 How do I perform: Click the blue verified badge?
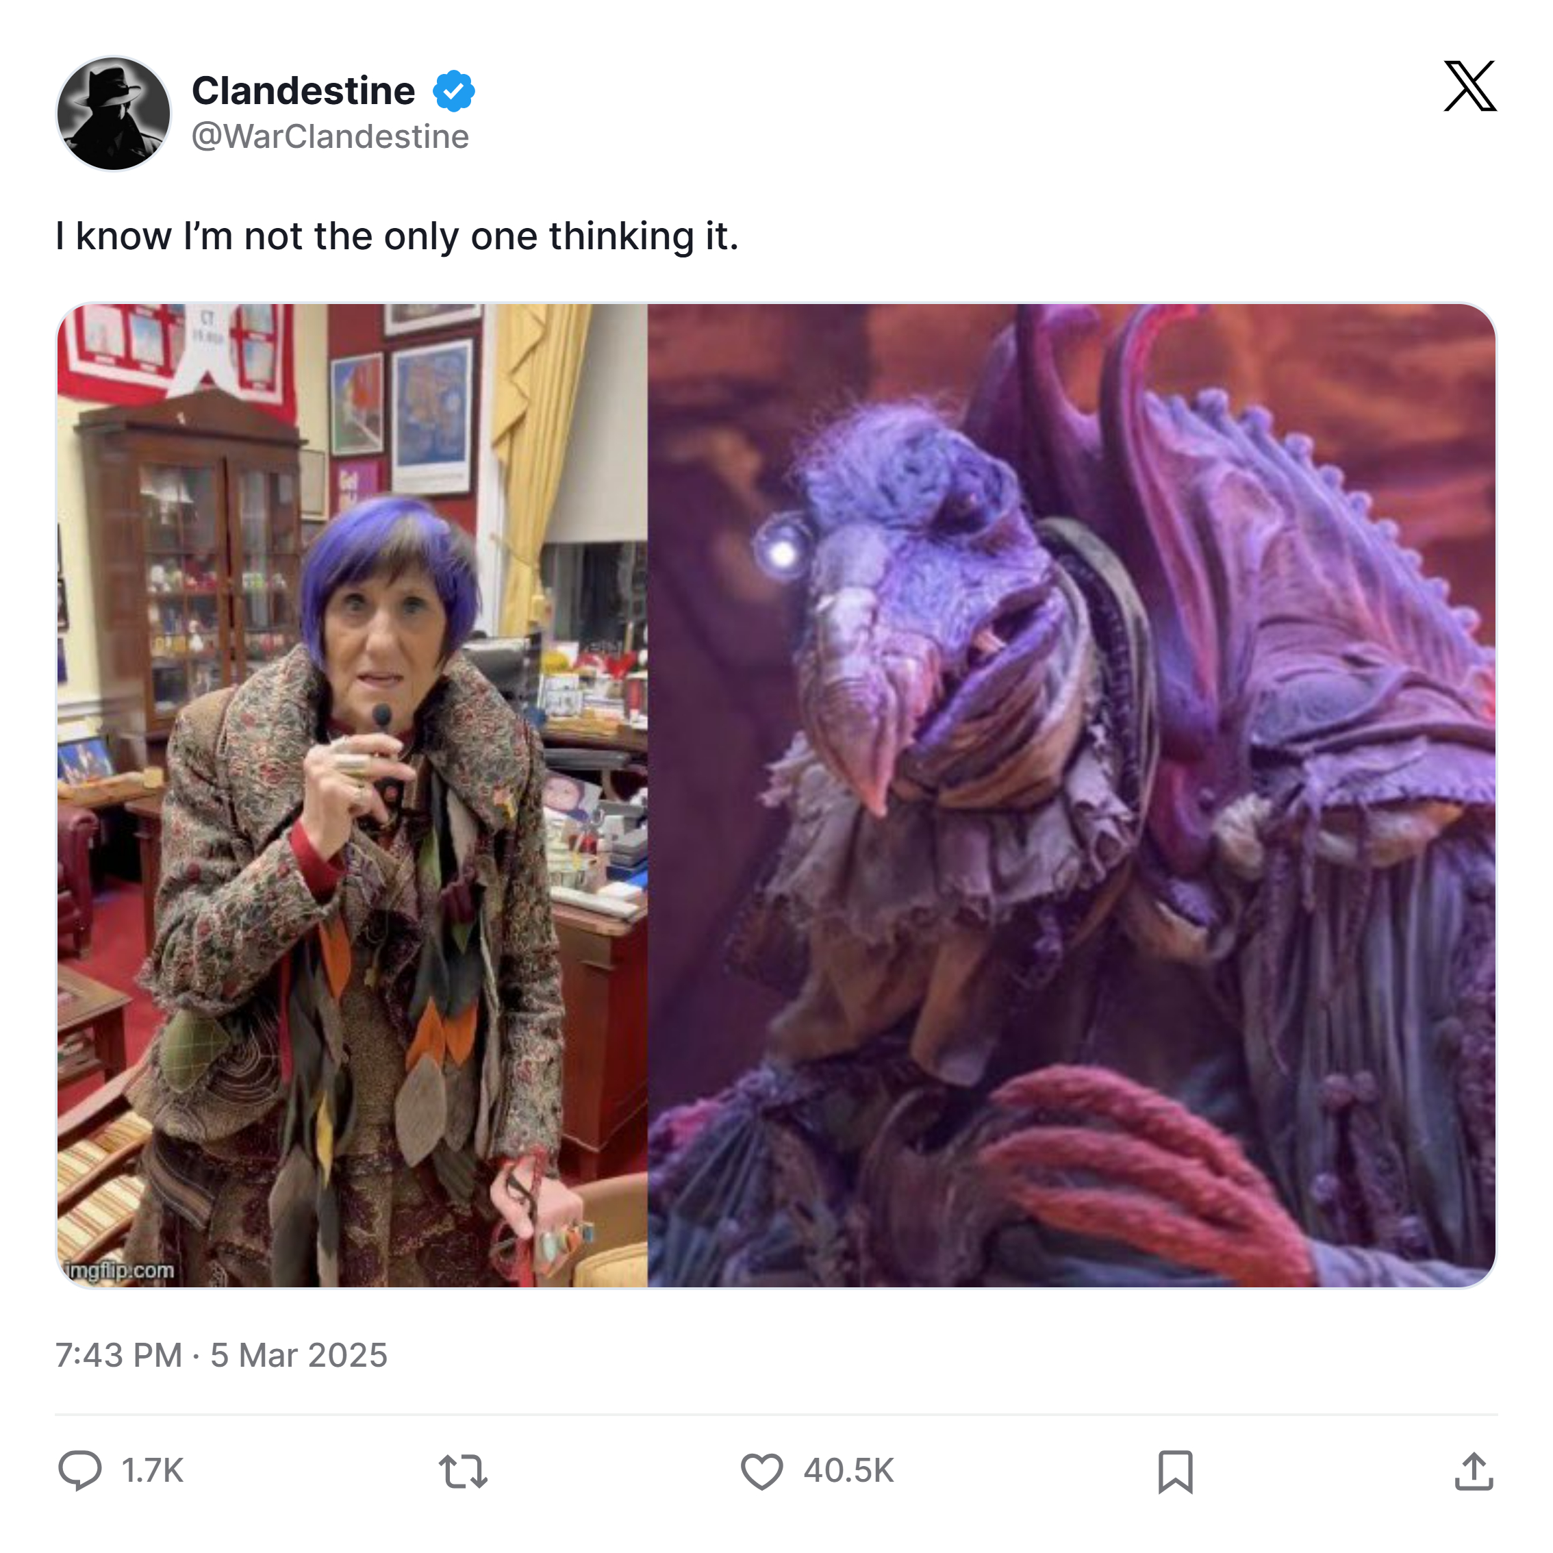[x=453, y=91]
